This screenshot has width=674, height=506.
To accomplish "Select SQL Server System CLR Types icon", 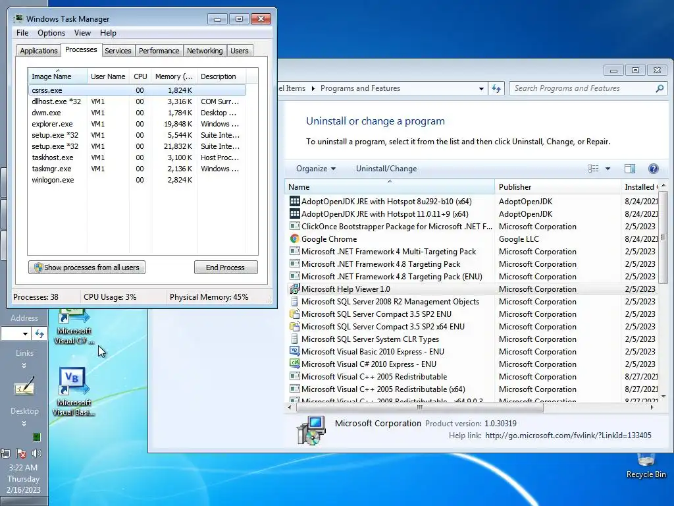I will click(294, 339).
